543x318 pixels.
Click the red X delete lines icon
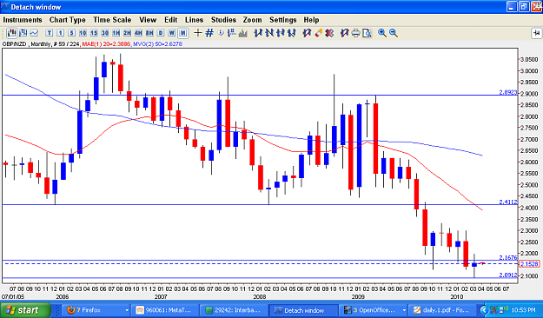[329, 33]
